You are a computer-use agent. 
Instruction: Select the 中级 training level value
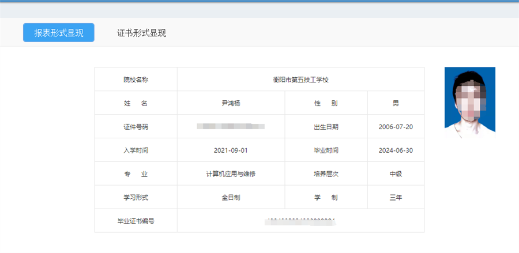coord(396,174)
